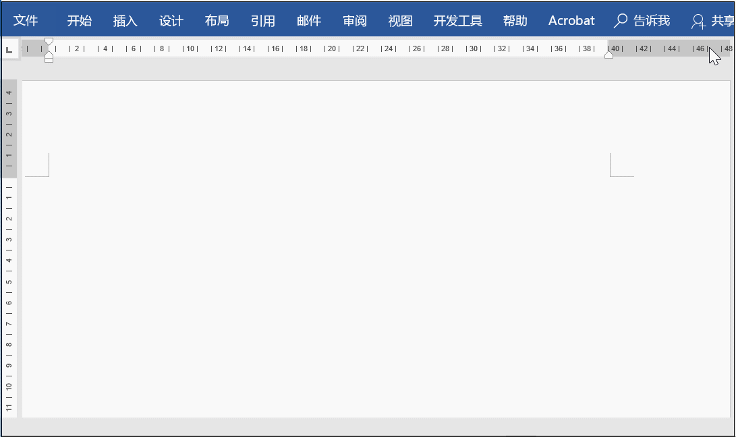Screen dimensions: 736x437
Task: Switch to the 帮助 (Help) tab
Action: click(x=515, y=20)
